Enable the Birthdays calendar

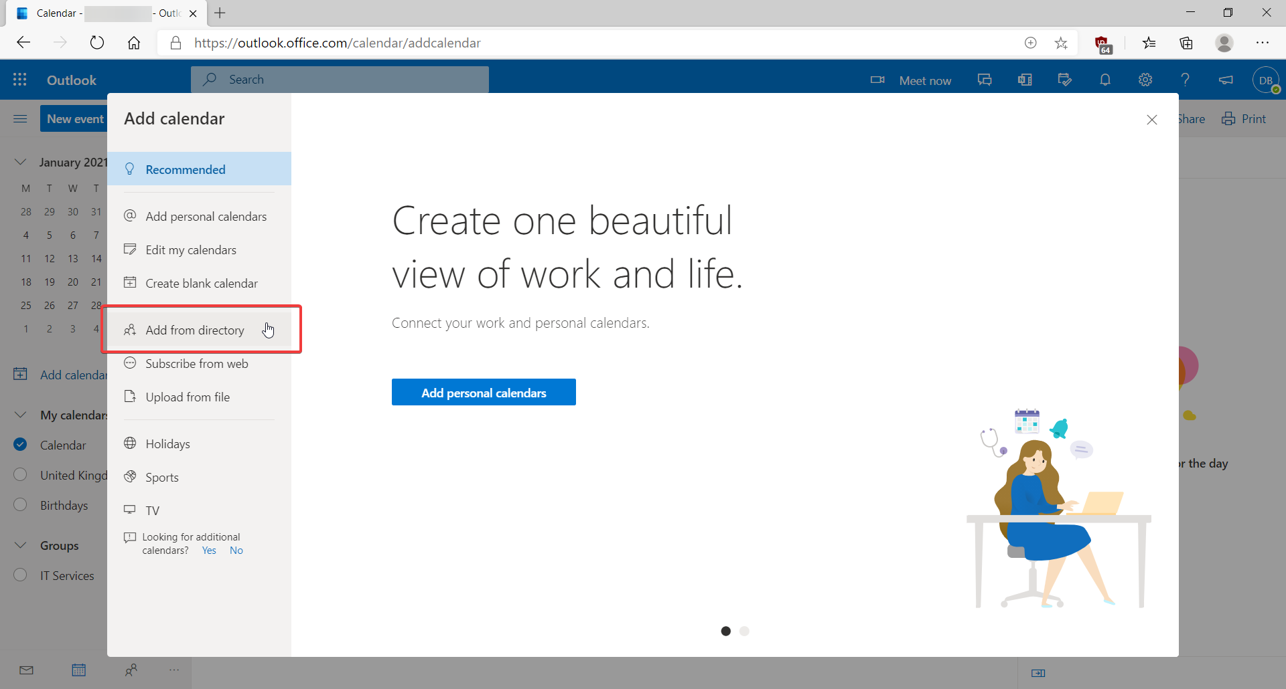[21, 504]
